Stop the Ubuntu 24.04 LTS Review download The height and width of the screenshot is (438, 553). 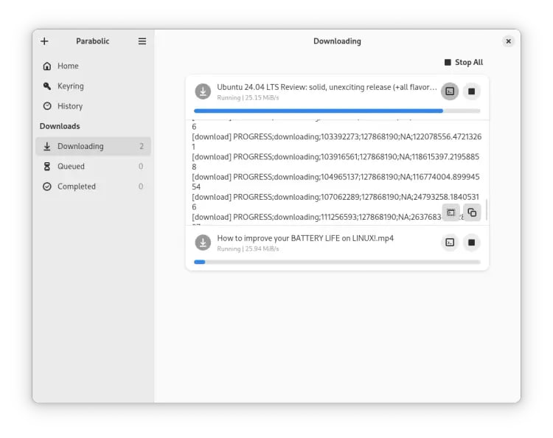click(472, 91)
